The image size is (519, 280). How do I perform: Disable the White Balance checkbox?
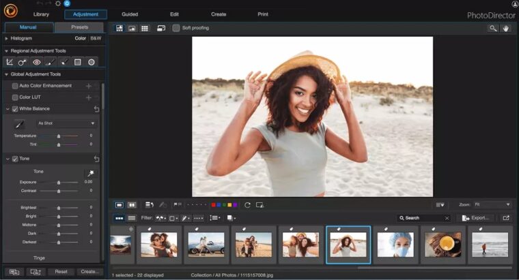coord(15,108)
